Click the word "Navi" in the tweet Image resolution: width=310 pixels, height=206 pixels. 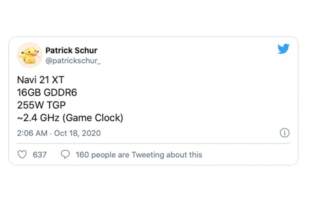click(x=26, y=80)
